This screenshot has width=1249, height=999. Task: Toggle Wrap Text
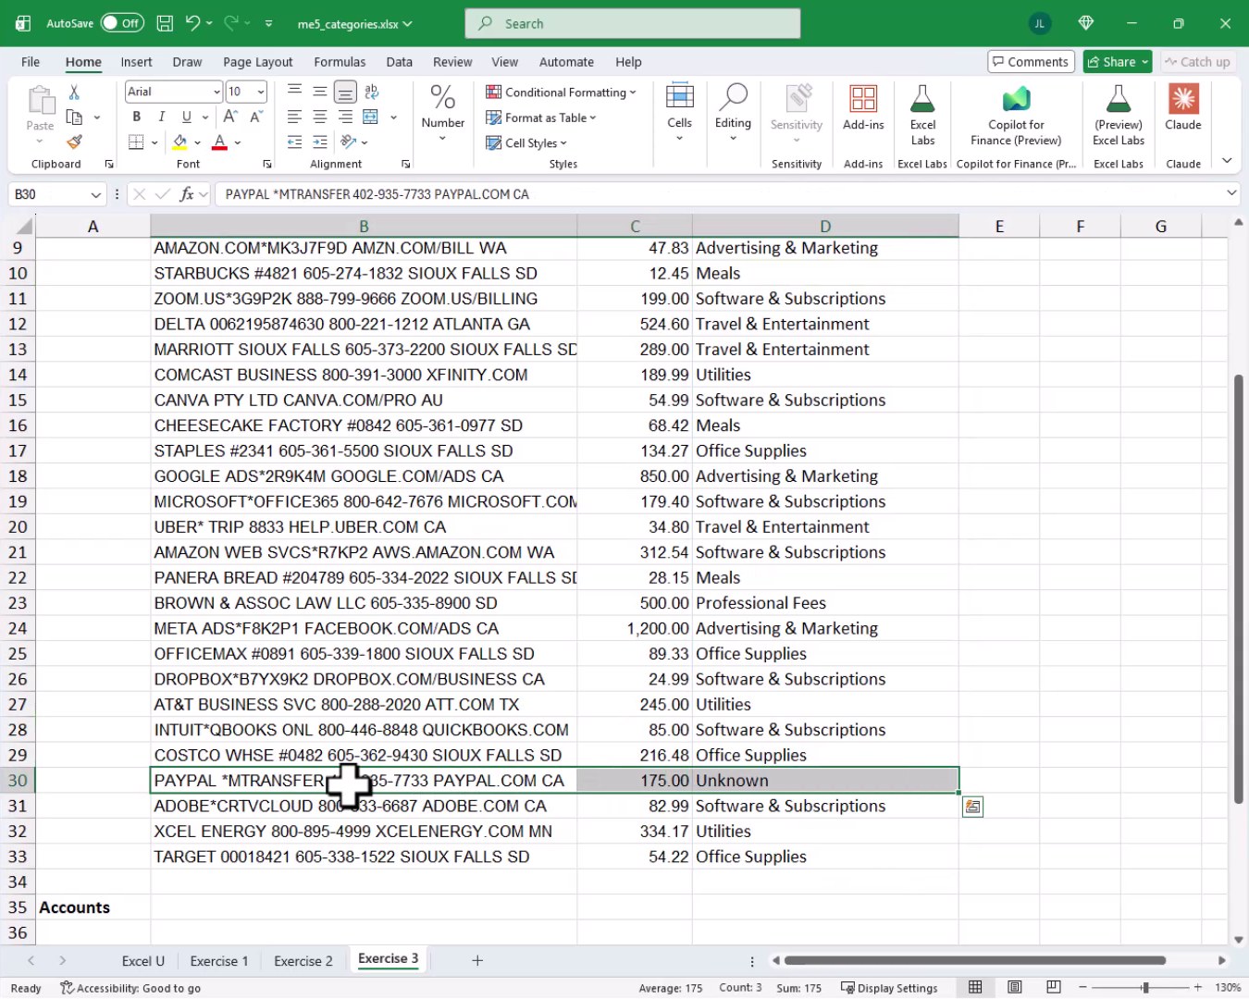click(x=372, y=92)
